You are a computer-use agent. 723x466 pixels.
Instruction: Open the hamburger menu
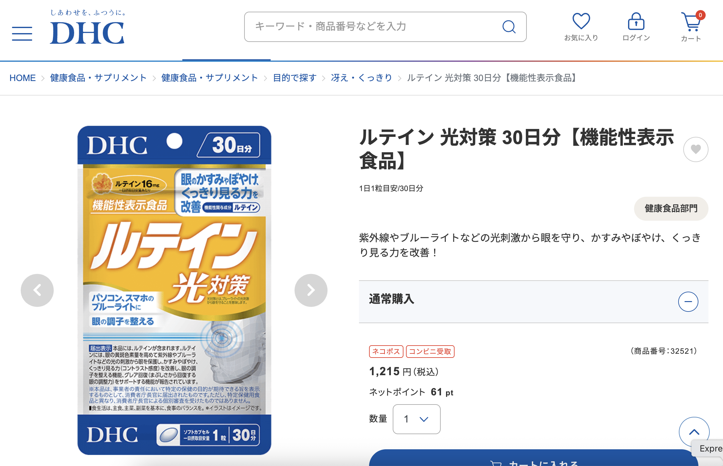[22, 34]
